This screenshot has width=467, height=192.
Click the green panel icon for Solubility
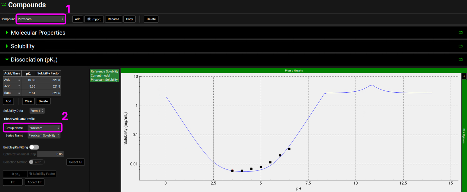click(x=460, y=46)
